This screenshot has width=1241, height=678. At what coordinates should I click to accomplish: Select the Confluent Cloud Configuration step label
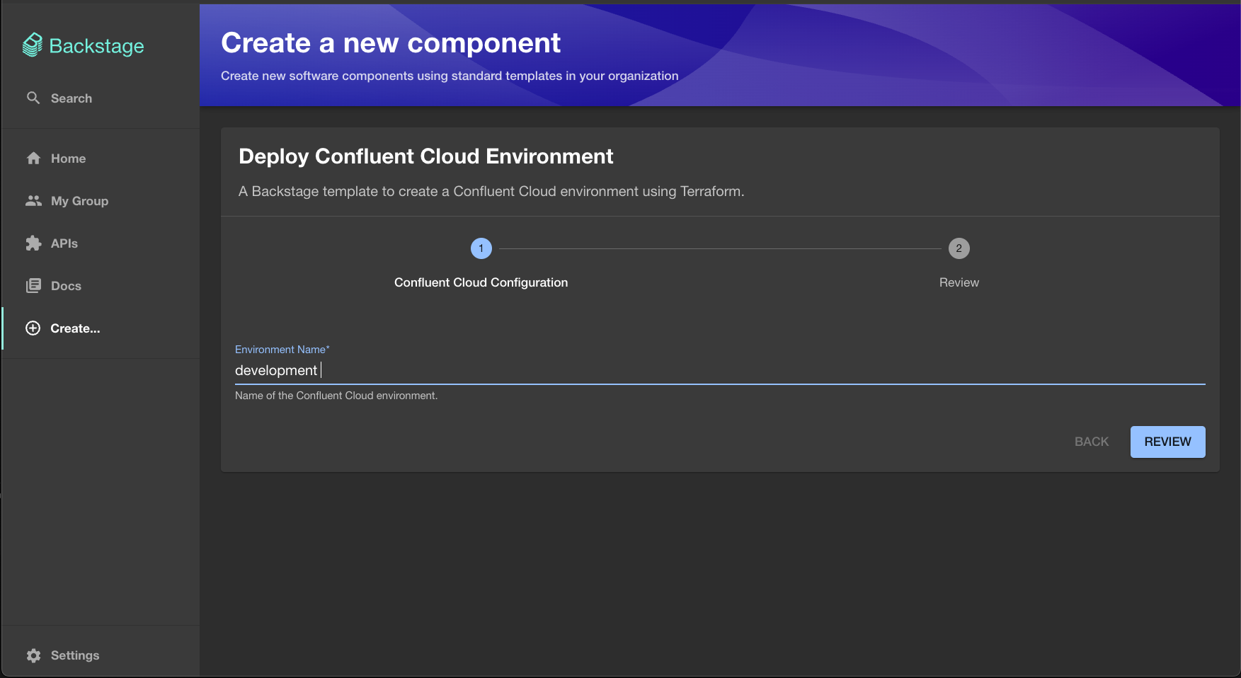pos(481,282)
